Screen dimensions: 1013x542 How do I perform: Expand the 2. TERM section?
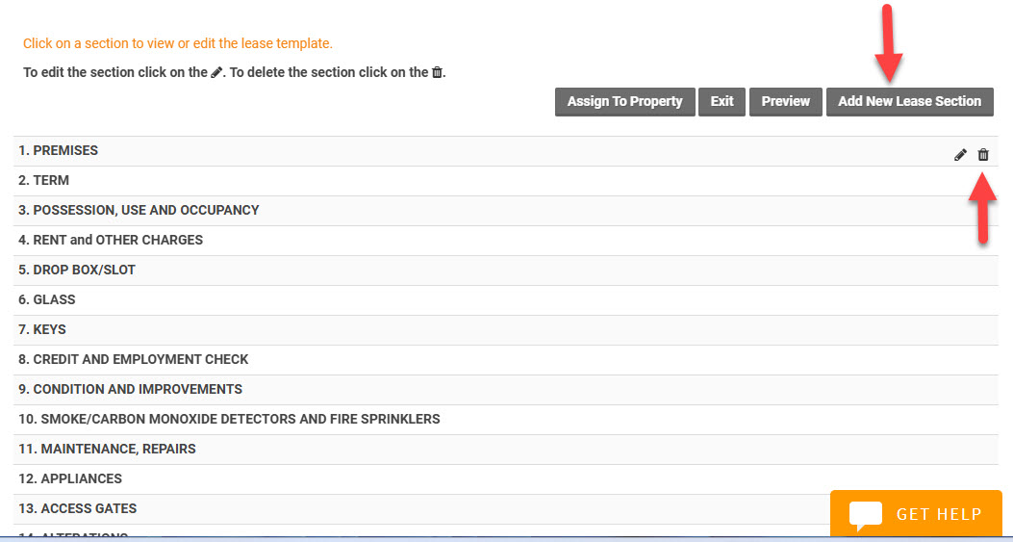coord(44,181)
